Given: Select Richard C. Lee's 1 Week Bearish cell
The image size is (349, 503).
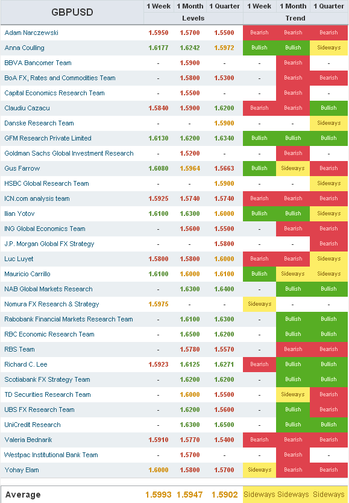Looking at the screenshot, I should (260, 364).
